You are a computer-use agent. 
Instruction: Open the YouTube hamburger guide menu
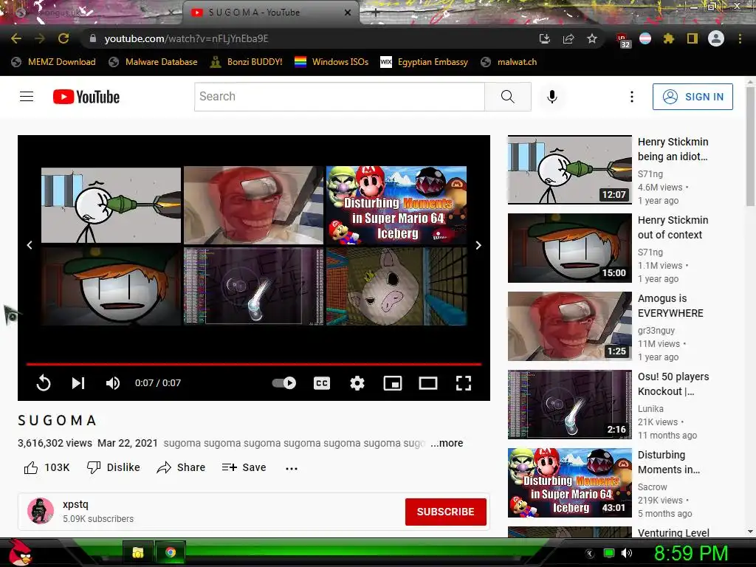[x=27, y=97]
